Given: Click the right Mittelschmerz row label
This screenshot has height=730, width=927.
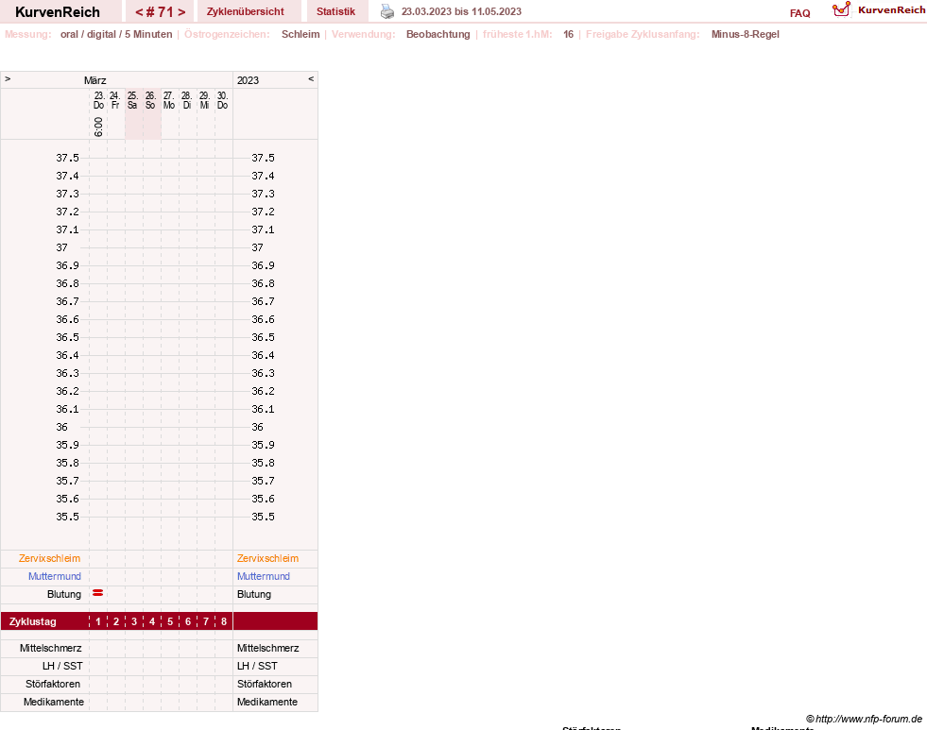Looking at the screenshot, I should tap(267, 648).
